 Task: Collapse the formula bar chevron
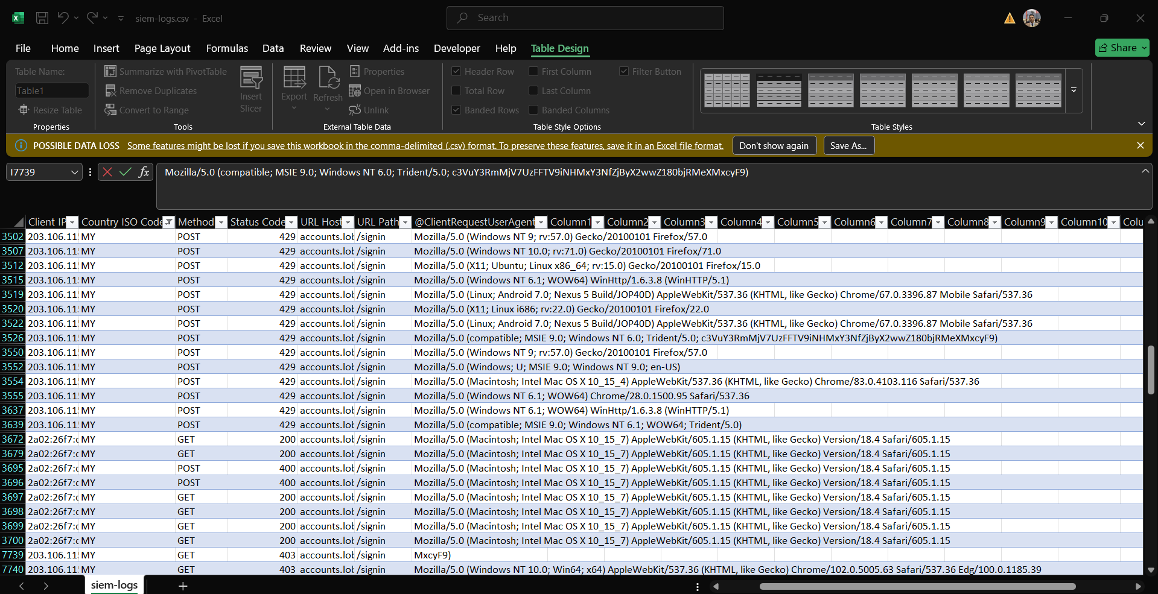1145,171
